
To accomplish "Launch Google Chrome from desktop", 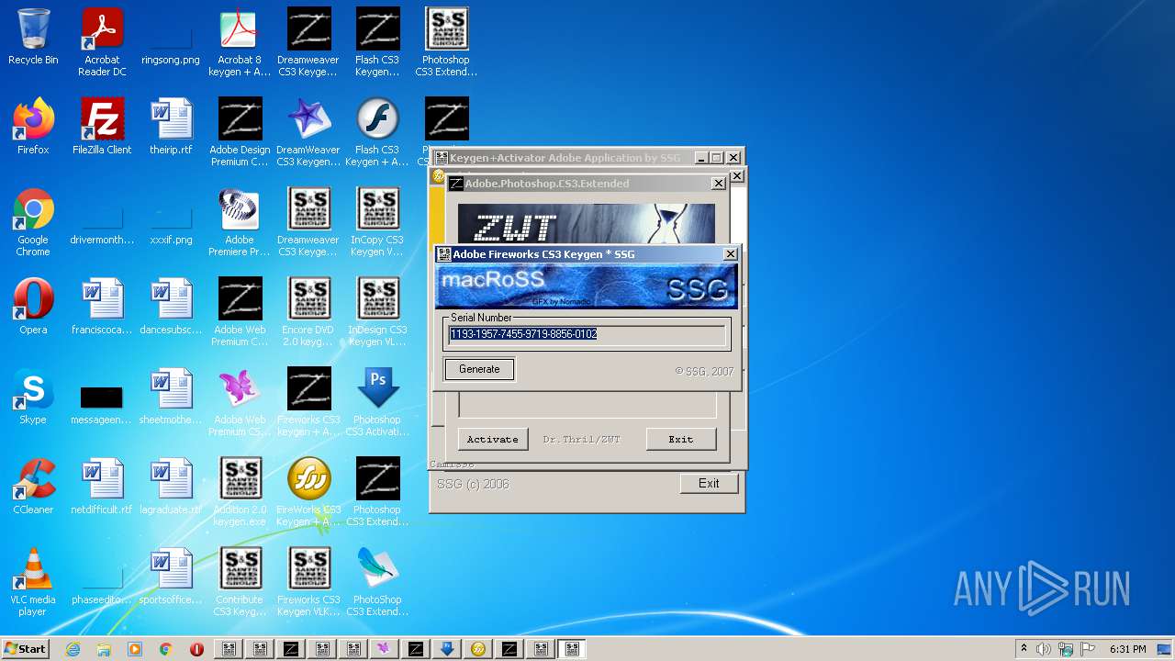I will [33, 222].
